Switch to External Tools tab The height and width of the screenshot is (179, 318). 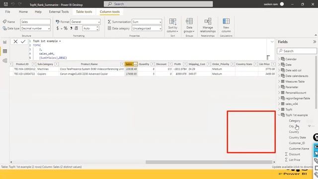point(59,12)
